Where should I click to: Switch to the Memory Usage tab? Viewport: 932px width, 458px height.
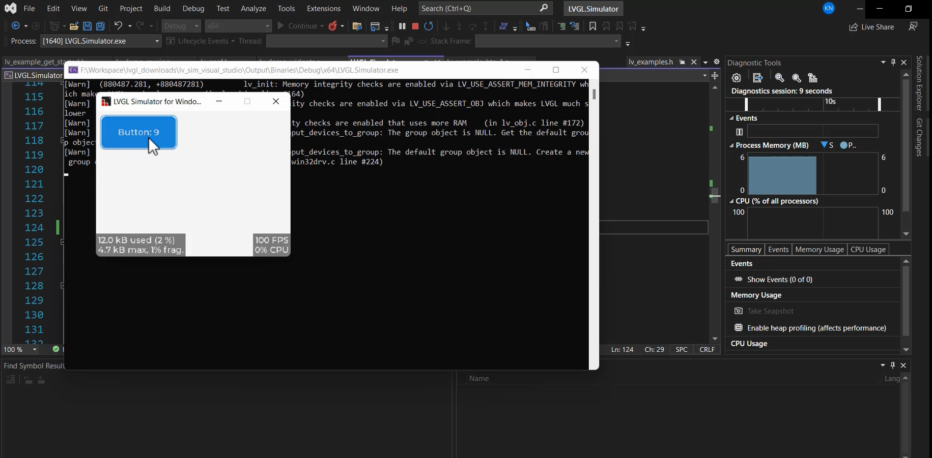(x=820, y=249)
